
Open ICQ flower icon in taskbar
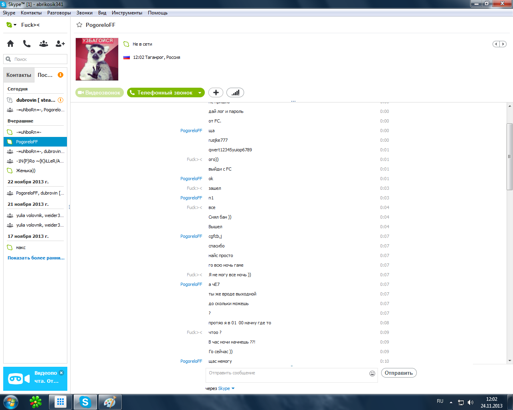[36, 402]
